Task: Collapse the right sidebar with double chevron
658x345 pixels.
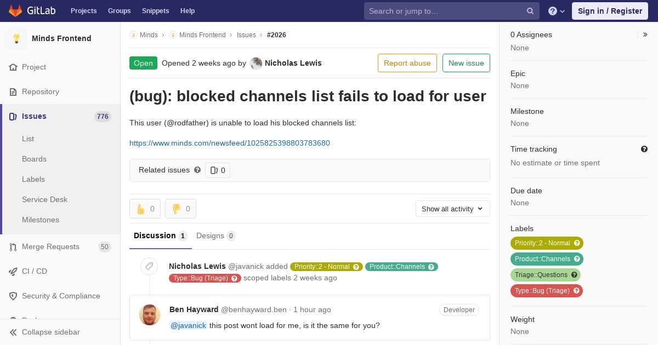Action: click(645, 34)
